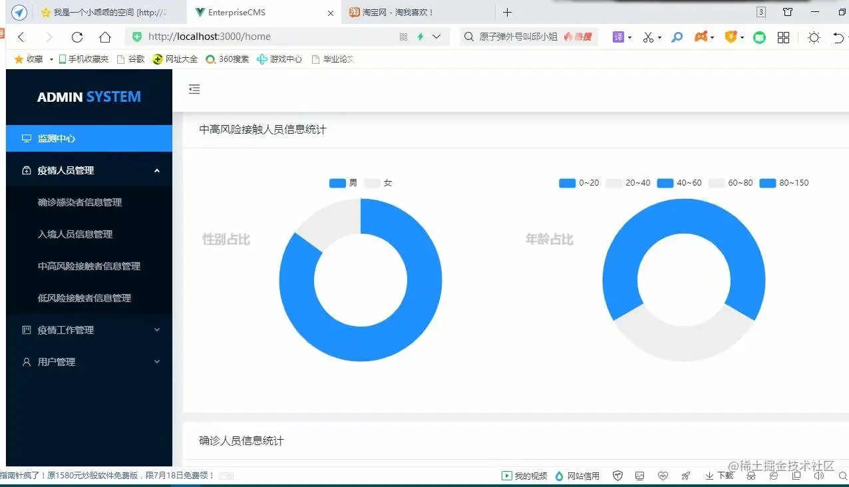Expand the 疫情工作管理 submenu
The width and height of the screenshot is (849, 487).
click(89, 330)
